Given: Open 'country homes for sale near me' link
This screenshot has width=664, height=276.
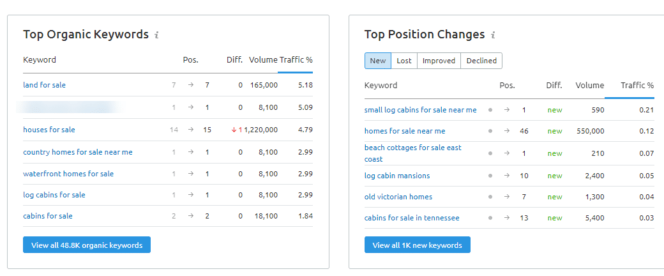Looking at the screenshot, I should click(x=78, y=152).
